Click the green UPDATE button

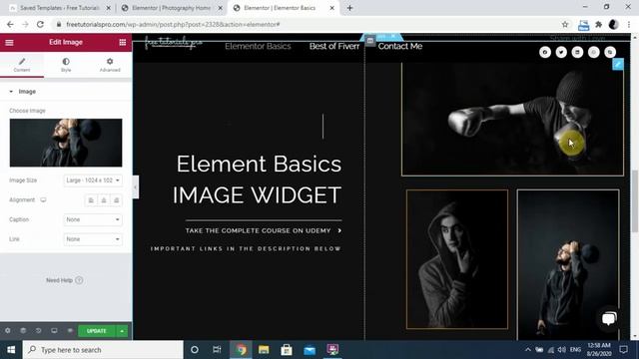tap(97, 331)
